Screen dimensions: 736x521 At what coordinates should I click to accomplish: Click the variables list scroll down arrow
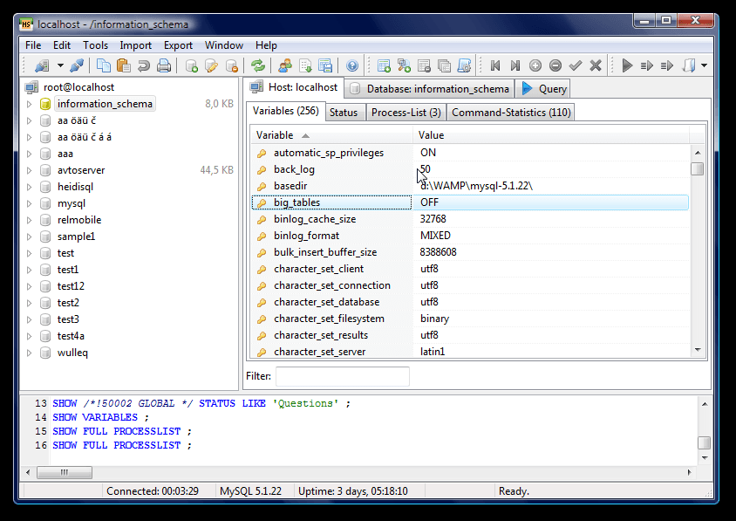[x=697, y=350]
